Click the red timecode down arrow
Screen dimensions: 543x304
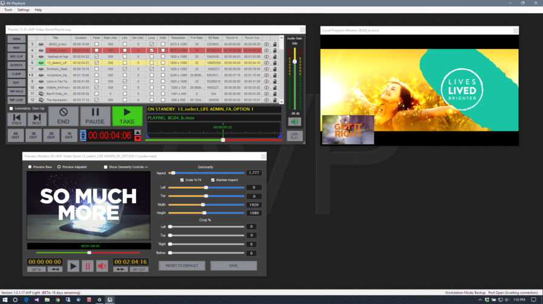coord(137,139)
